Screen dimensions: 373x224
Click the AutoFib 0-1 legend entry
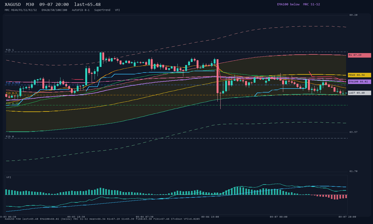click(x=81, y=10)
